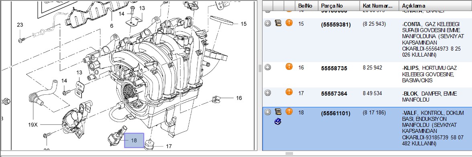Viewport: 472px width, 157px height.
Task: Expand row 16 KLIPS plus icon
Action: click(268, 67)
